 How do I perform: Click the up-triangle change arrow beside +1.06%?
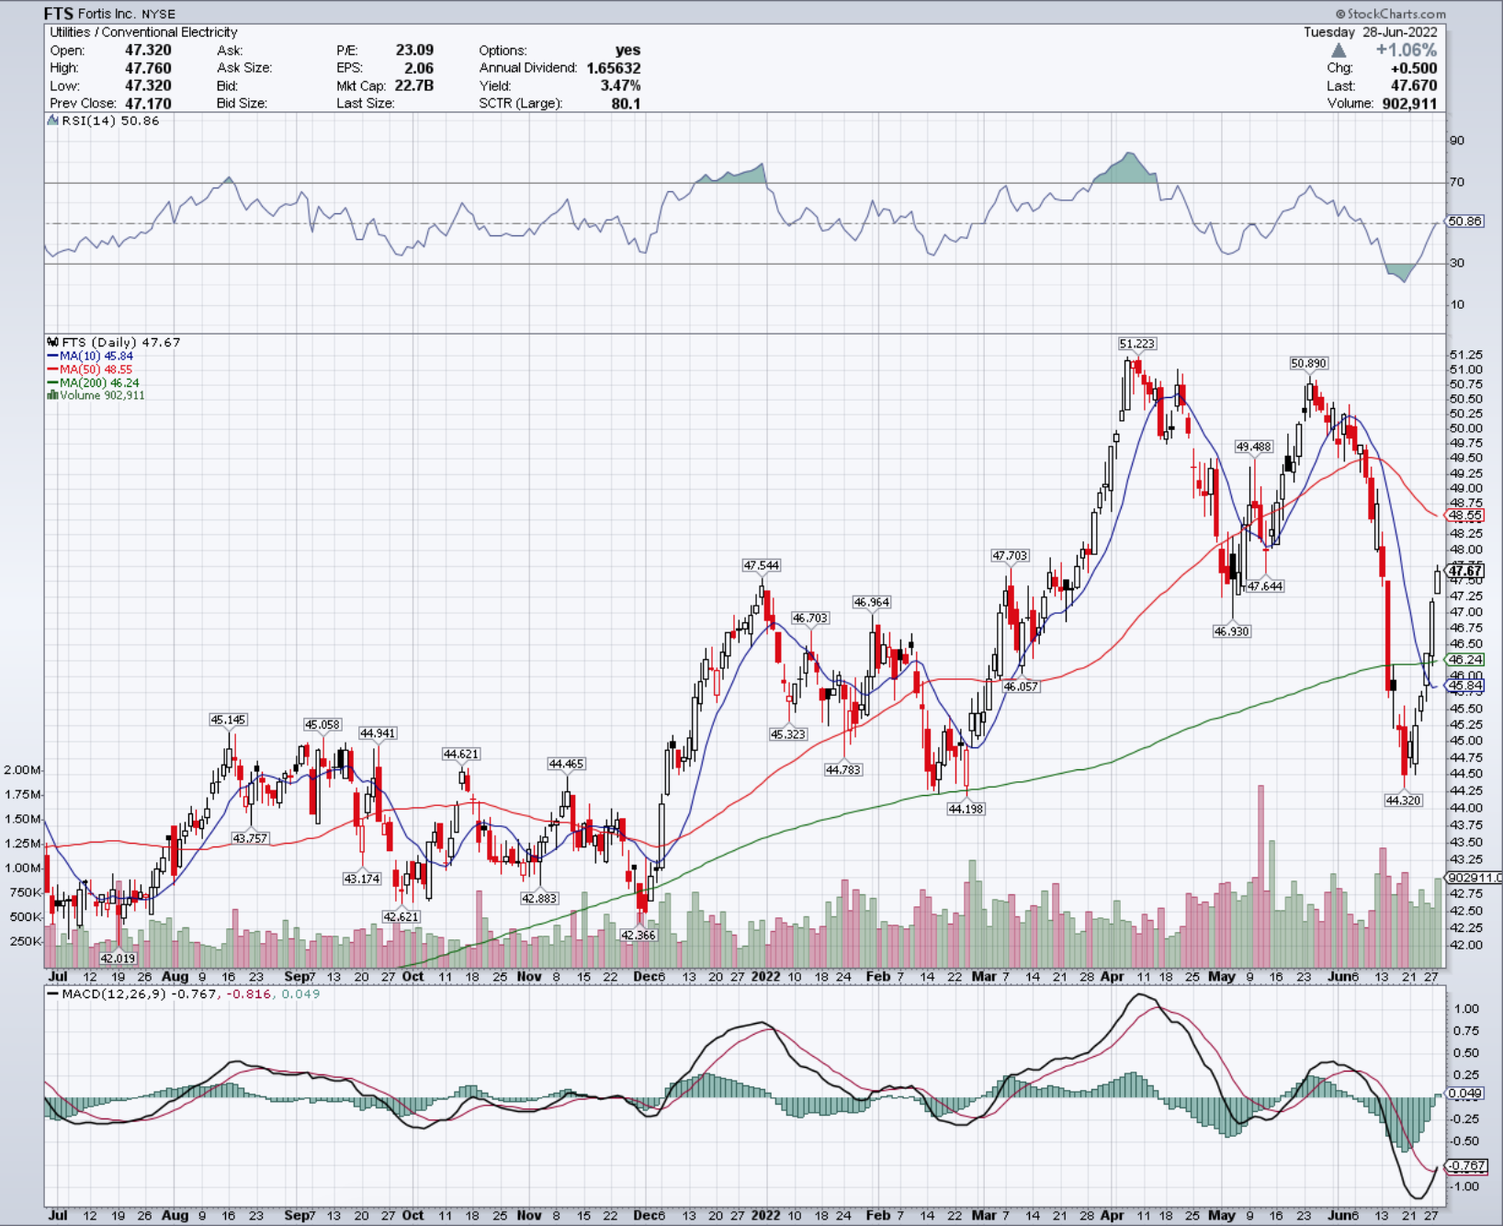click(x=1339, y=51)
